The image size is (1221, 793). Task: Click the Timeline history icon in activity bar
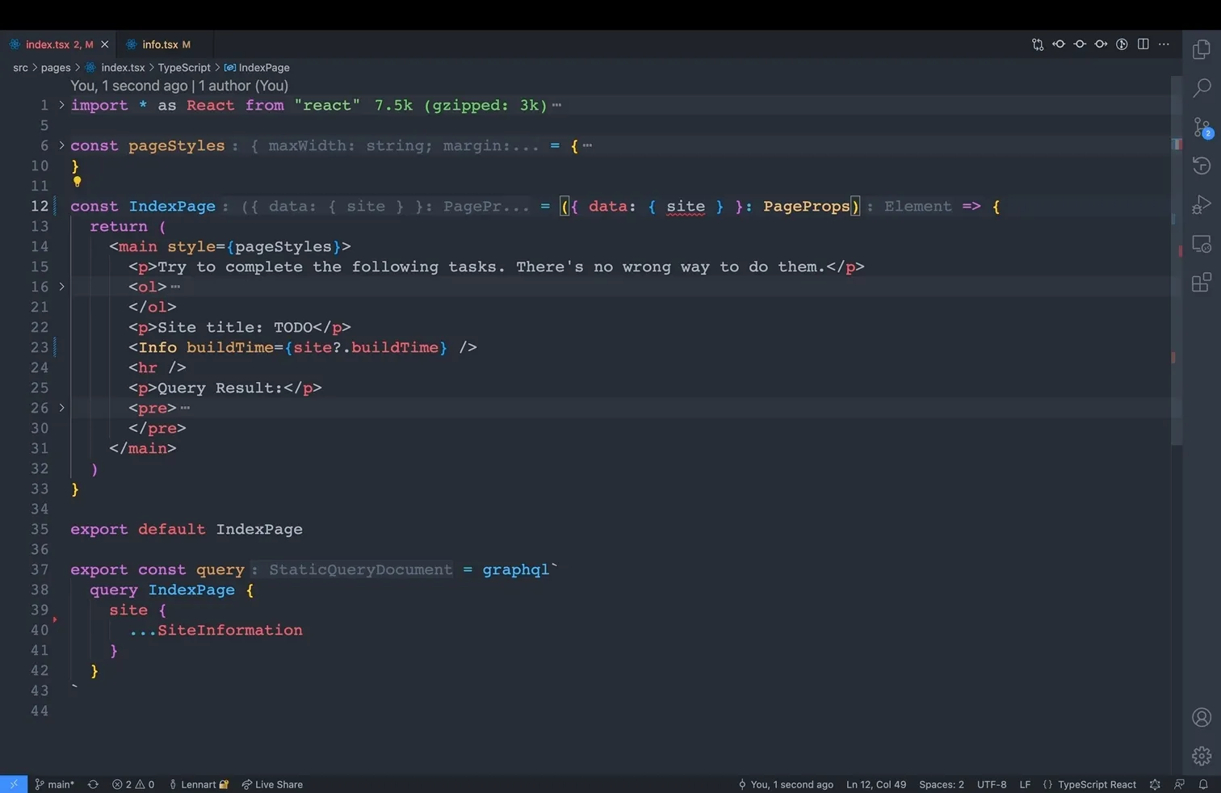1202,166
